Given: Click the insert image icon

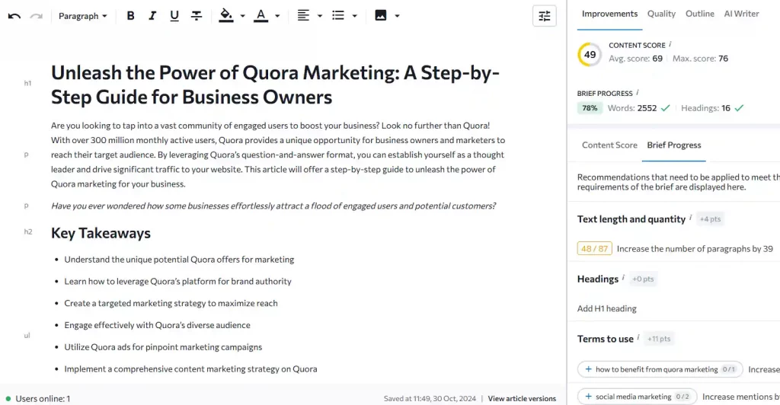Looking at the screenshot, I should pos(381,16).
